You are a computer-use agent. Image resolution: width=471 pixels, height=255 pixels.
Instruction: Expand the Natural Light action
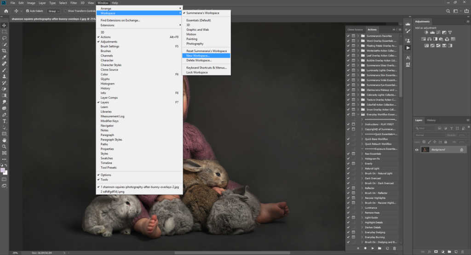click(x=362, y=168)
